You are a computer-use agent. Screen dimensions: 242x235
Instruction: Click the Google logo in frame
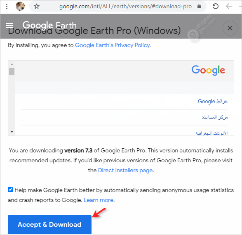208,70
